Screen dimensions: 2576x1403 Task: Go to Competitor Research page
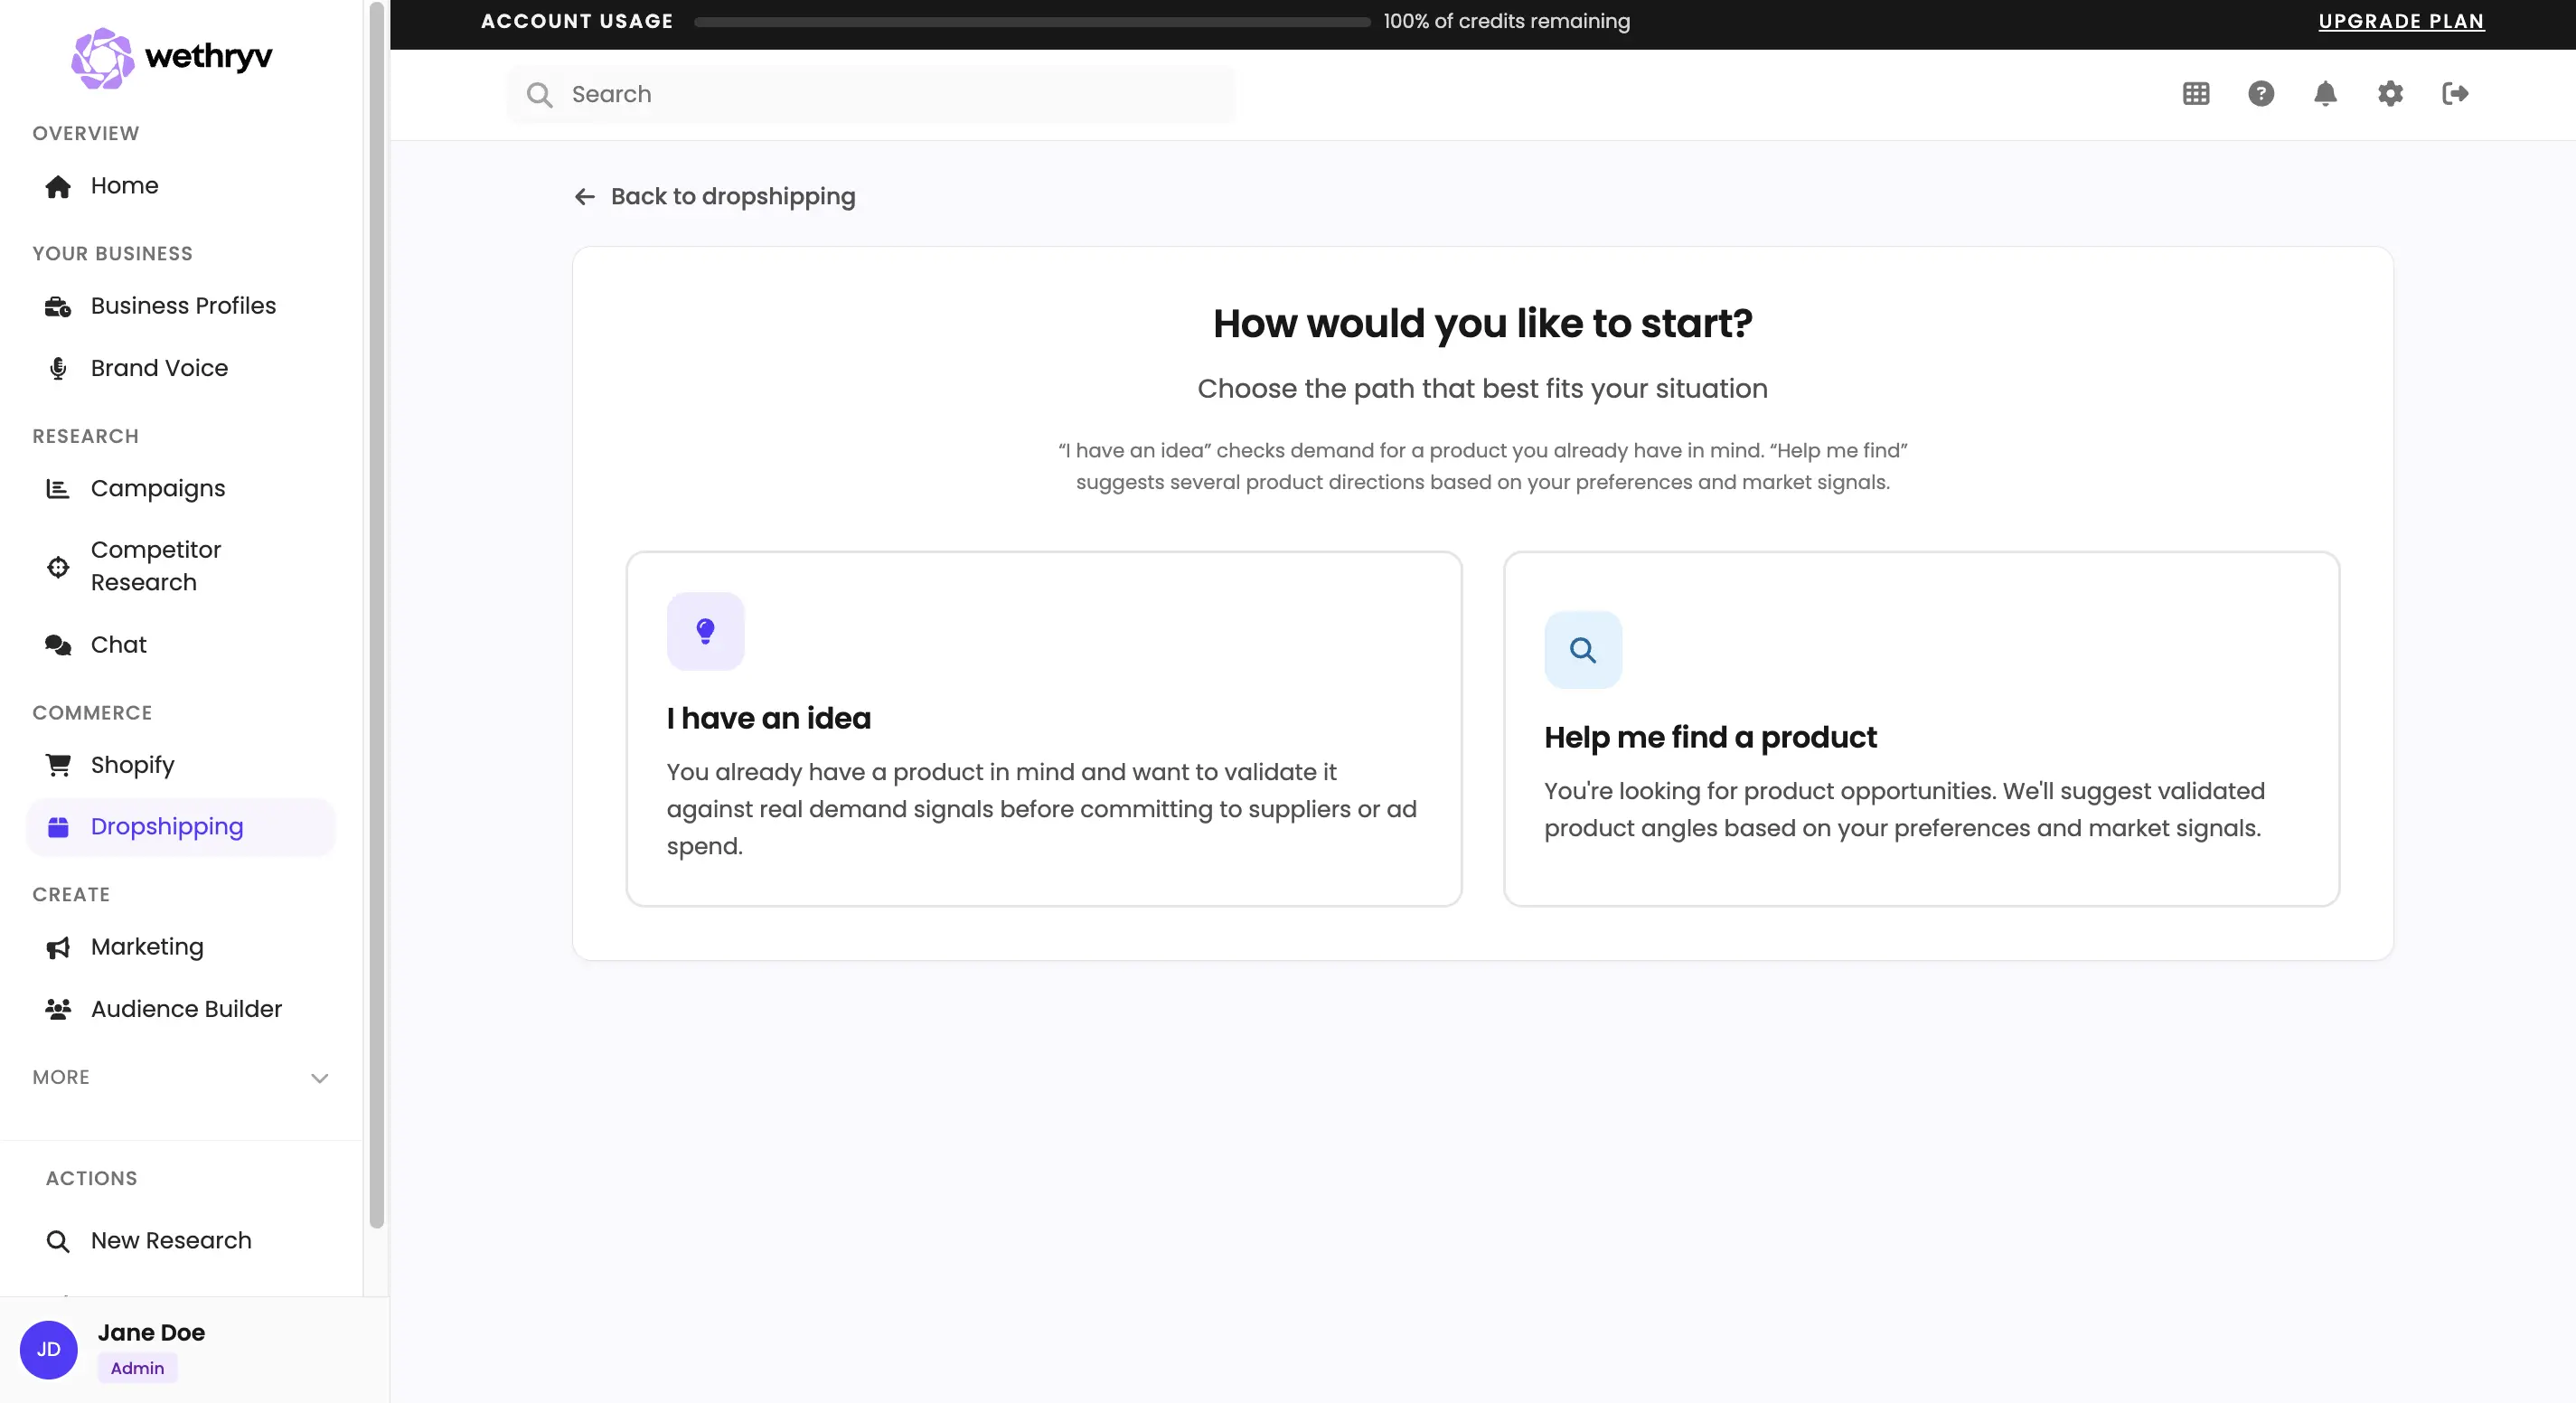155,566
